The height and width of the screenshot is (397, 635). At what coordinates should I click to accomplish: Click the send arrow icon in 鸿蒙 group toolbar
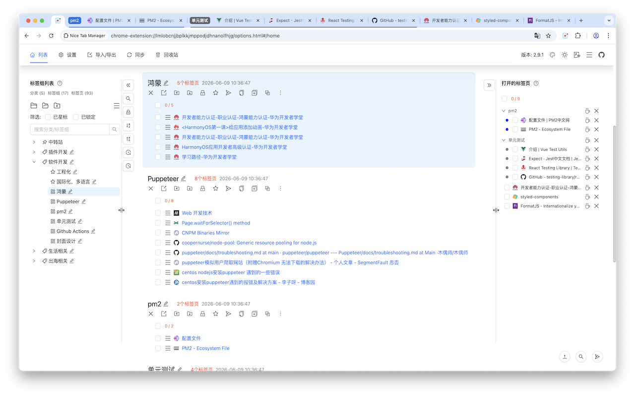228,93
